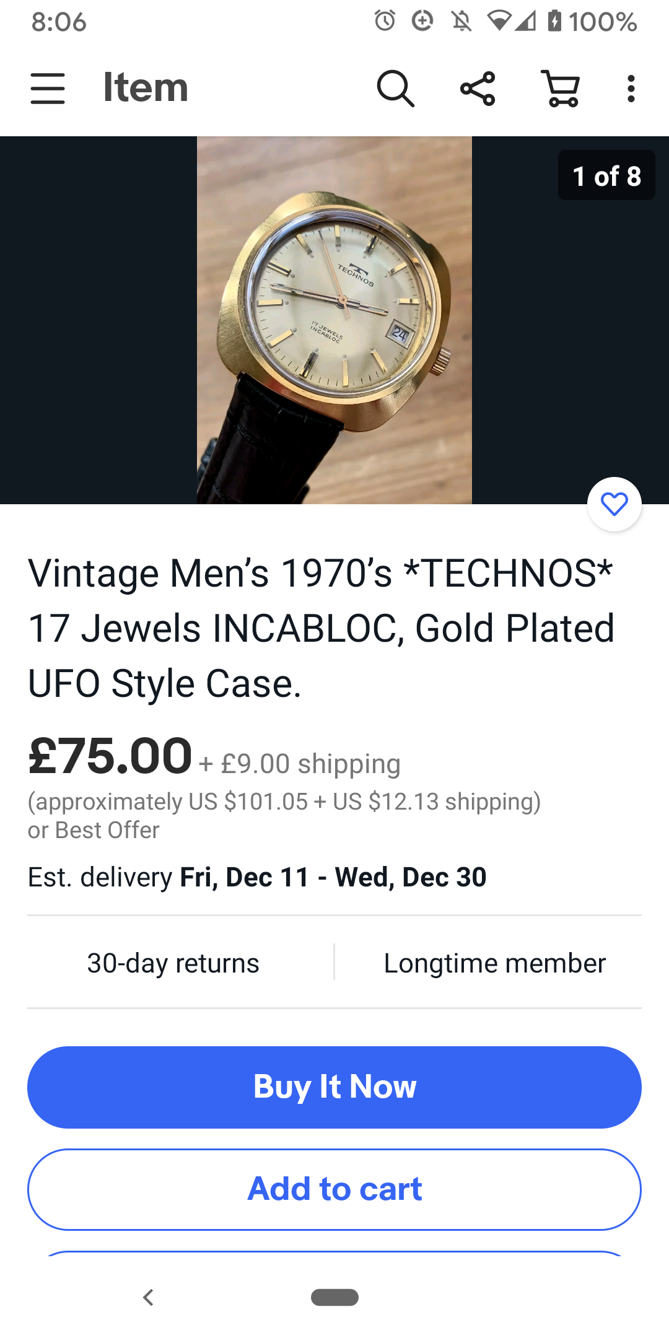Open the hamburger navigation menu
669x1338 pixels.
pos(48,89)
